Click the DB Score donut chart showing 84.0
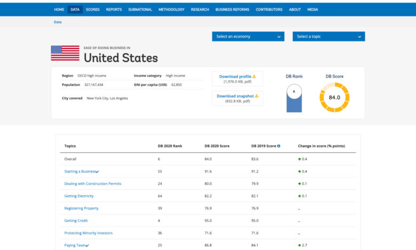Image resolution: width=416 pixels, height=250 pixels. pos(334,97)
